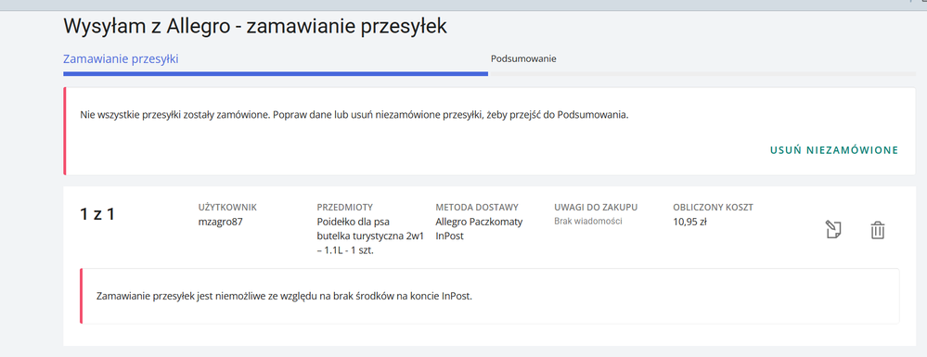The image size is (927, 357).
Task: Click the PRZEDMIOTY column label
Action: tap(345, 208)
